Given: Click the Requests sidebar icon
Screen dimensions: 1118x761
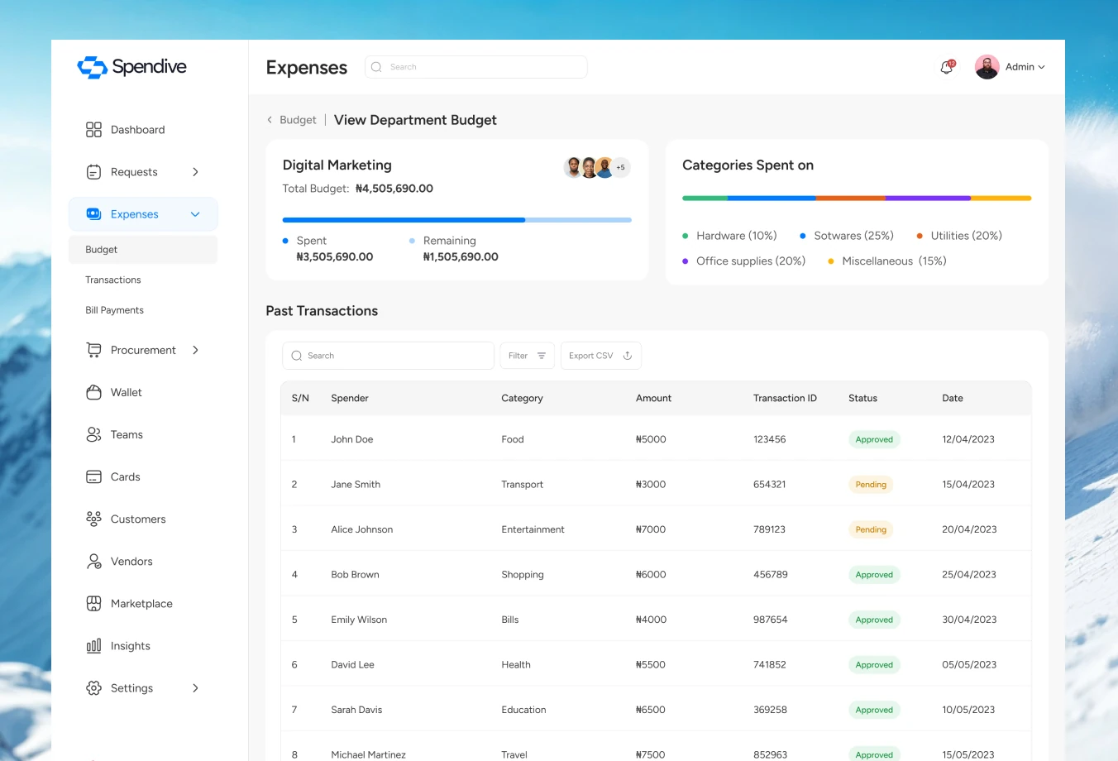Looking at the screenshot, I should coord(93,172).
